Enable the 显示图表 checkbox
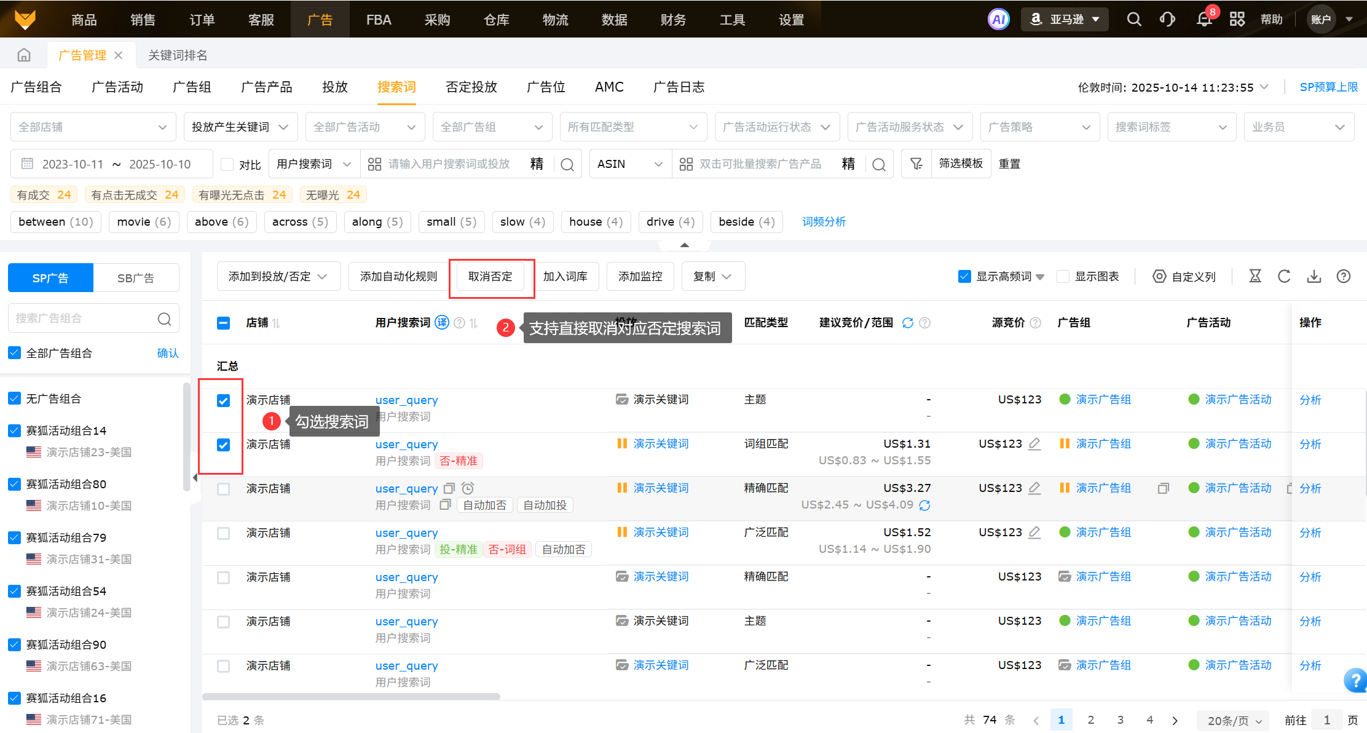The width and height of the screenshot is (1367, 733). coord(1063,277)
